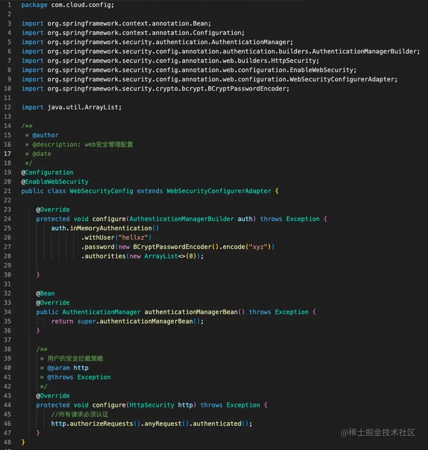Click the @description: web安全管理配置 comment
428x450 pixels.
tap(83, 144)
